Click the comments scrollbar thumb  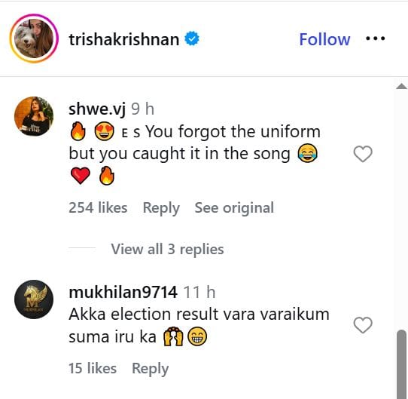click(x=401, y=364)
